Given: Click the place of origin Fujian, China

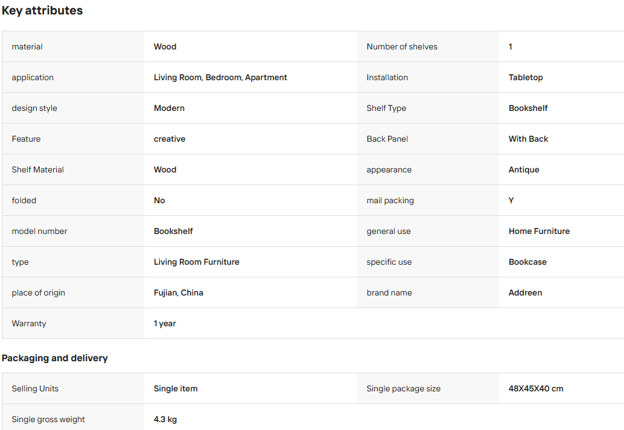Looking at the screenshot, I should (179, 292).
